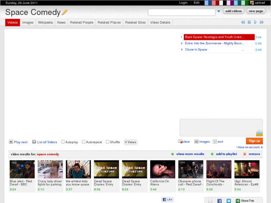Select playlist item Clone in Space

[x=219, y=50]
